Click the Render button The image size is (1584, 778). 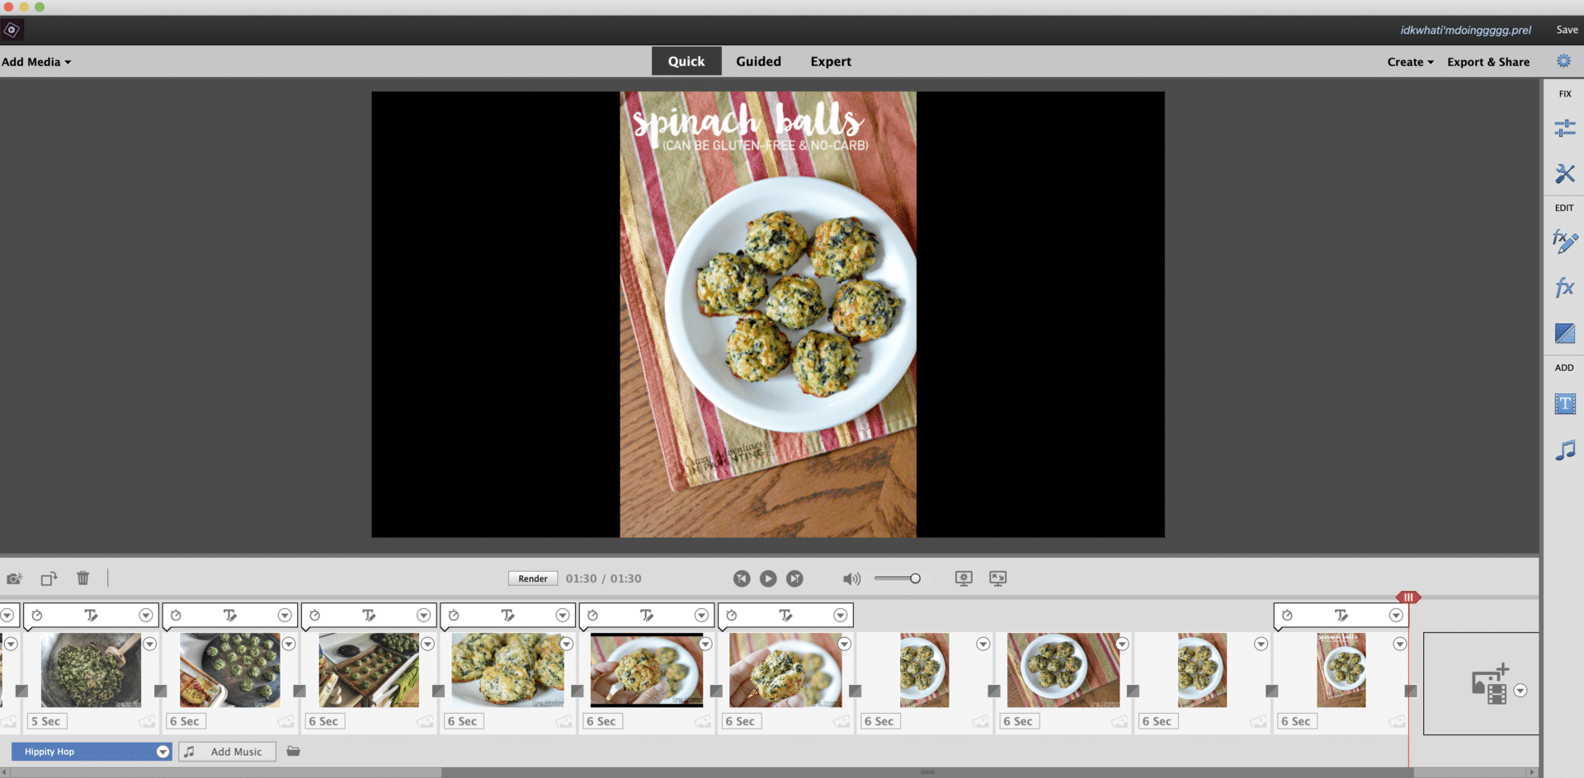pos(533,579)
